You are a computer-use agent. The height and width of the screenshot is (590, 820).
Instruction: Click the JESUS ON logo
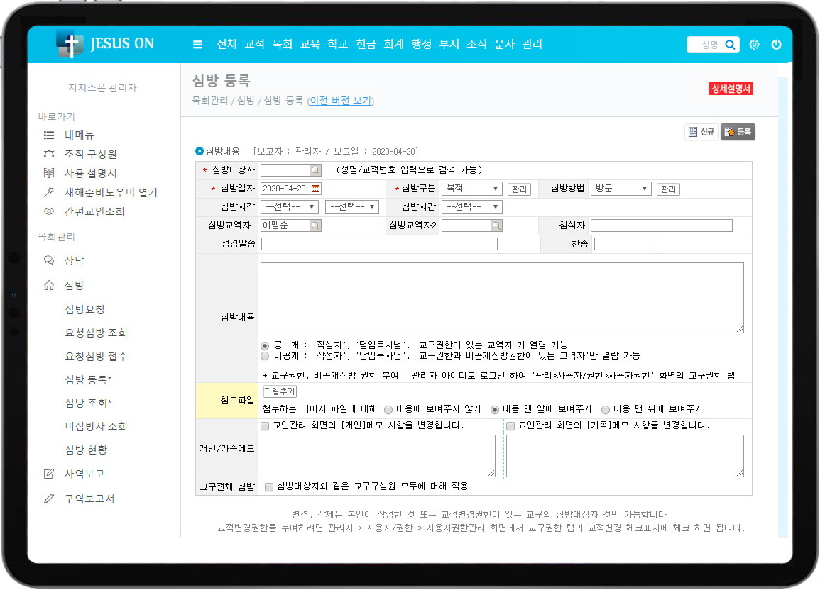click(105, 44)
